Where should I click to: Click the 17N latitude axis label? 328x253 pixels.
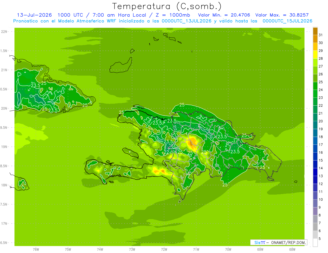click(x=4, y=224)
